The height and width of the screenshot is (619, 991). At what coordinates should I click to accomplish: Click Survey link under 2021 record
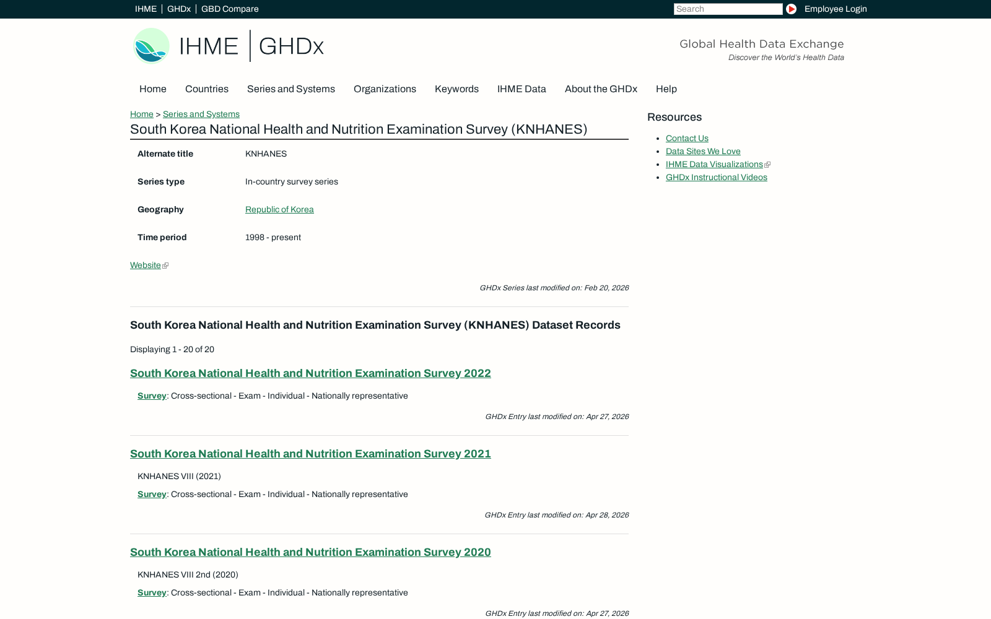152,494
